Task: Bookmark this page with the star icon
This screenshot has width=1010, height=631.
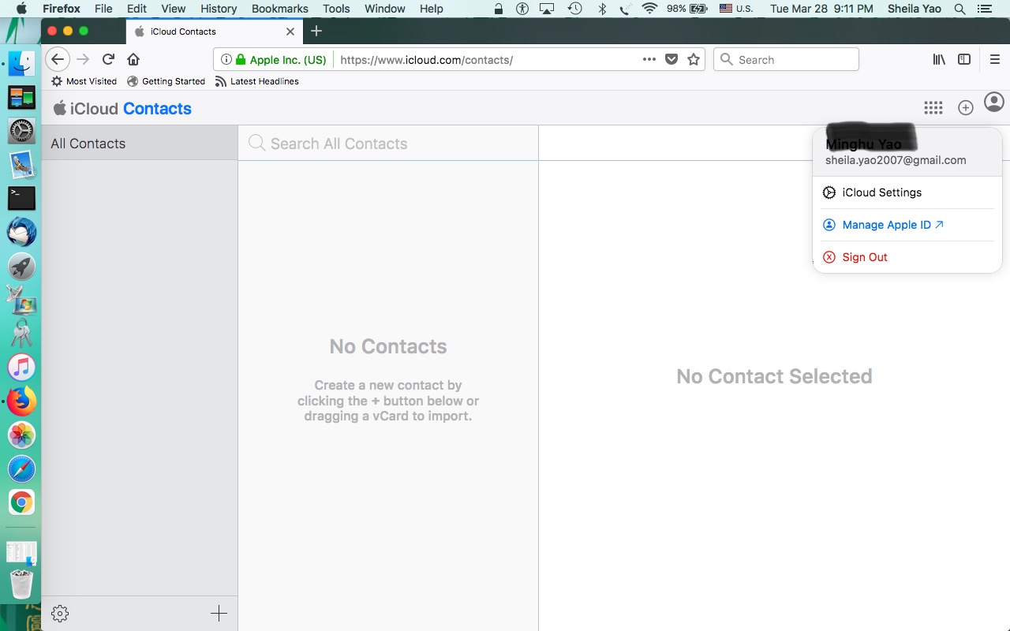Action: pos(694,59)
